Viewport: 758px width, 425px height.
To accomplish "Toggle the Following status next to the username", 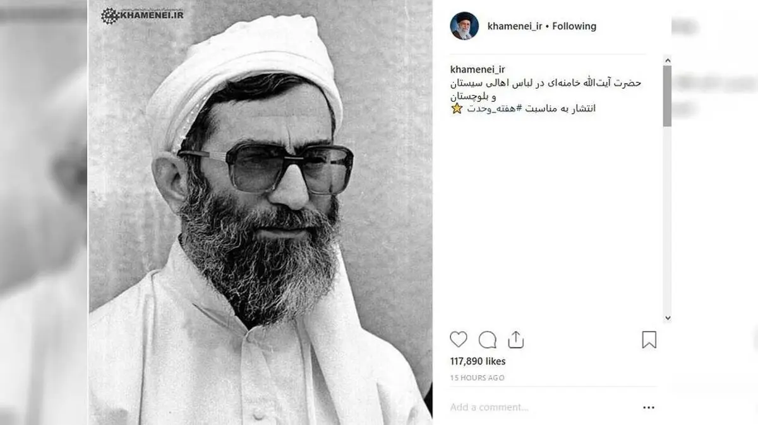I will [574, 26].
